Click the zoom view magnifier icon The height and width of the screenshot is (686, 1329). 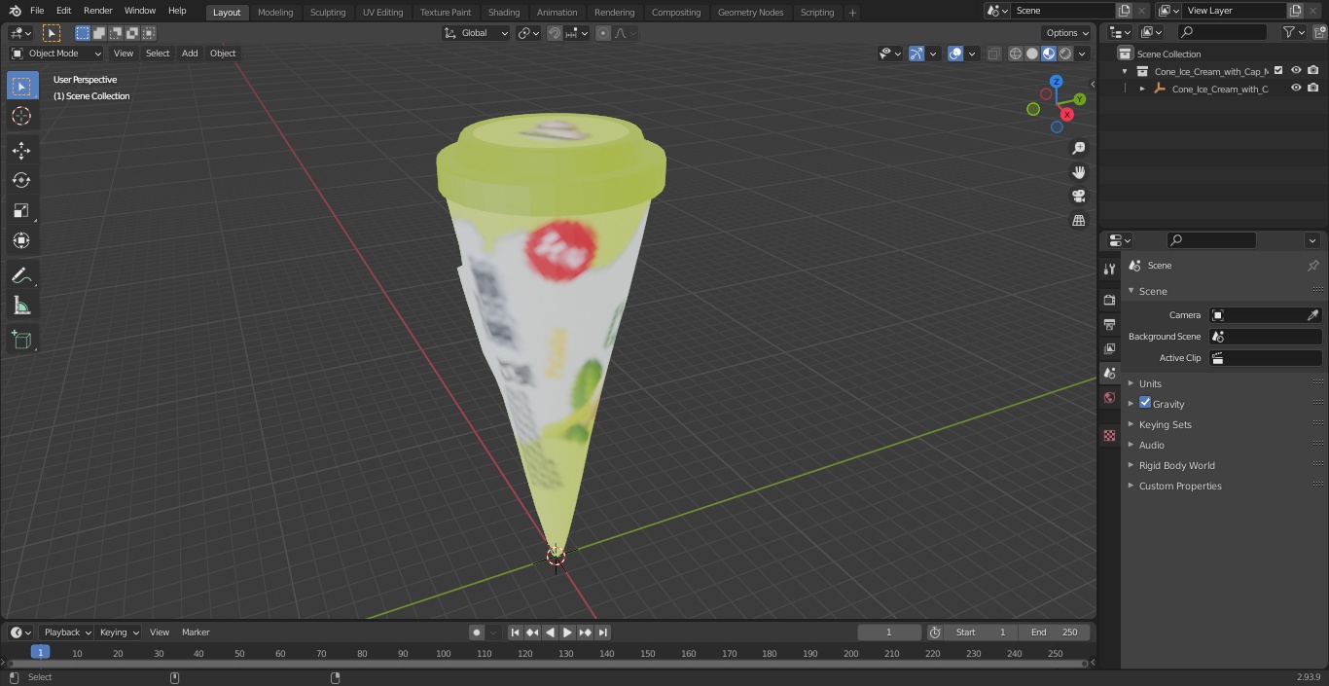click(1078, 148)
